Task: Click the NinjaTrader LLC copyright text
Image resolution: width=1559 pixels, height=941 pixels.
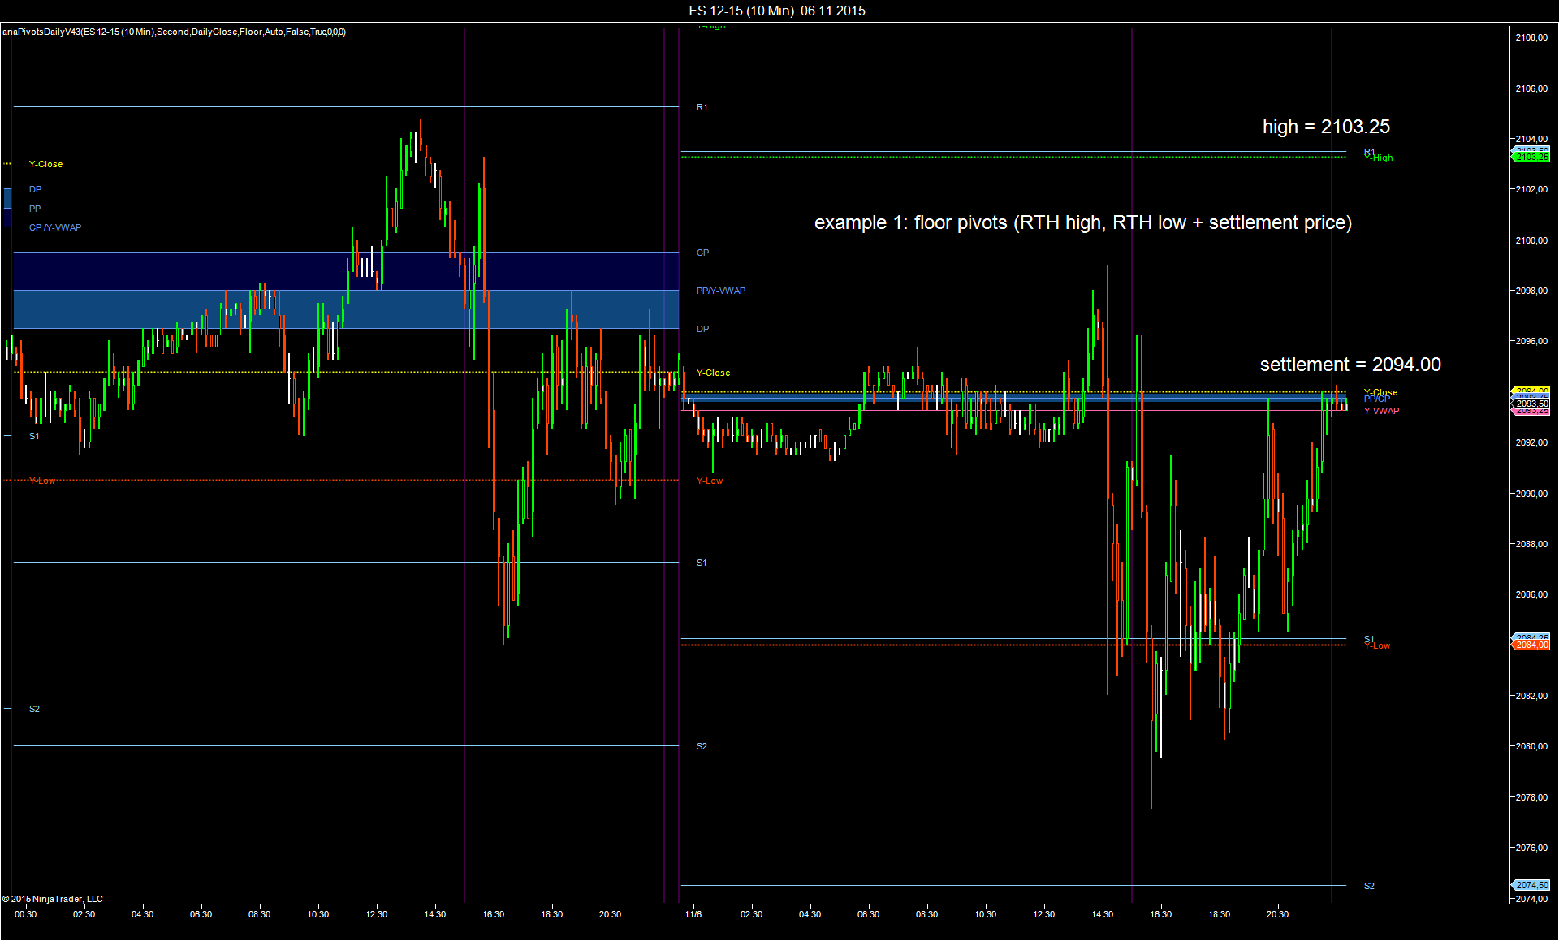Action: (53, 899)
